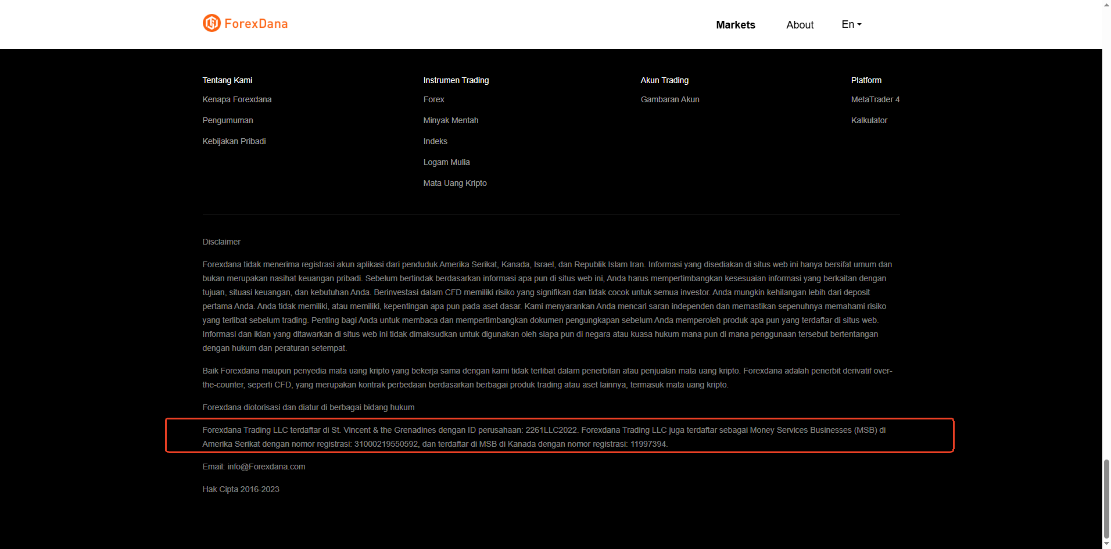This screenshot has width=1111, height=549.
Task: Click the ForexDana hexagon logo icon
Action: coord(212,23)
